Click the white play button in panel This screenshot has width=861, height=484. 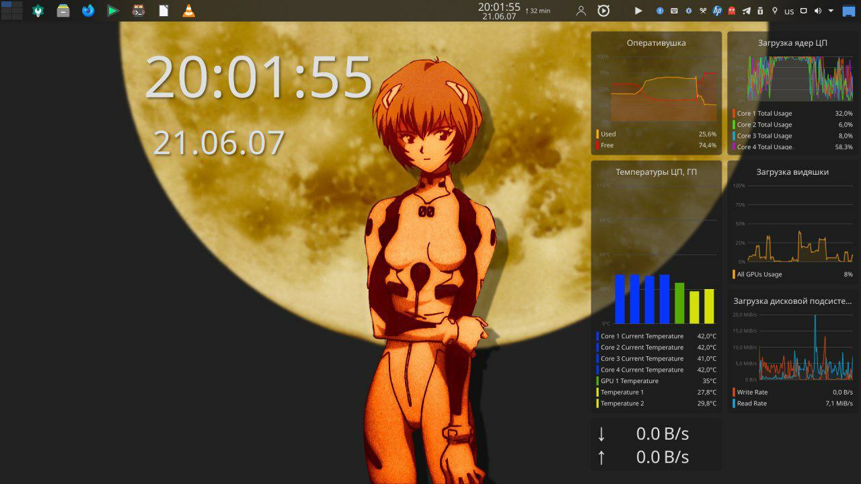coord(638,11)
